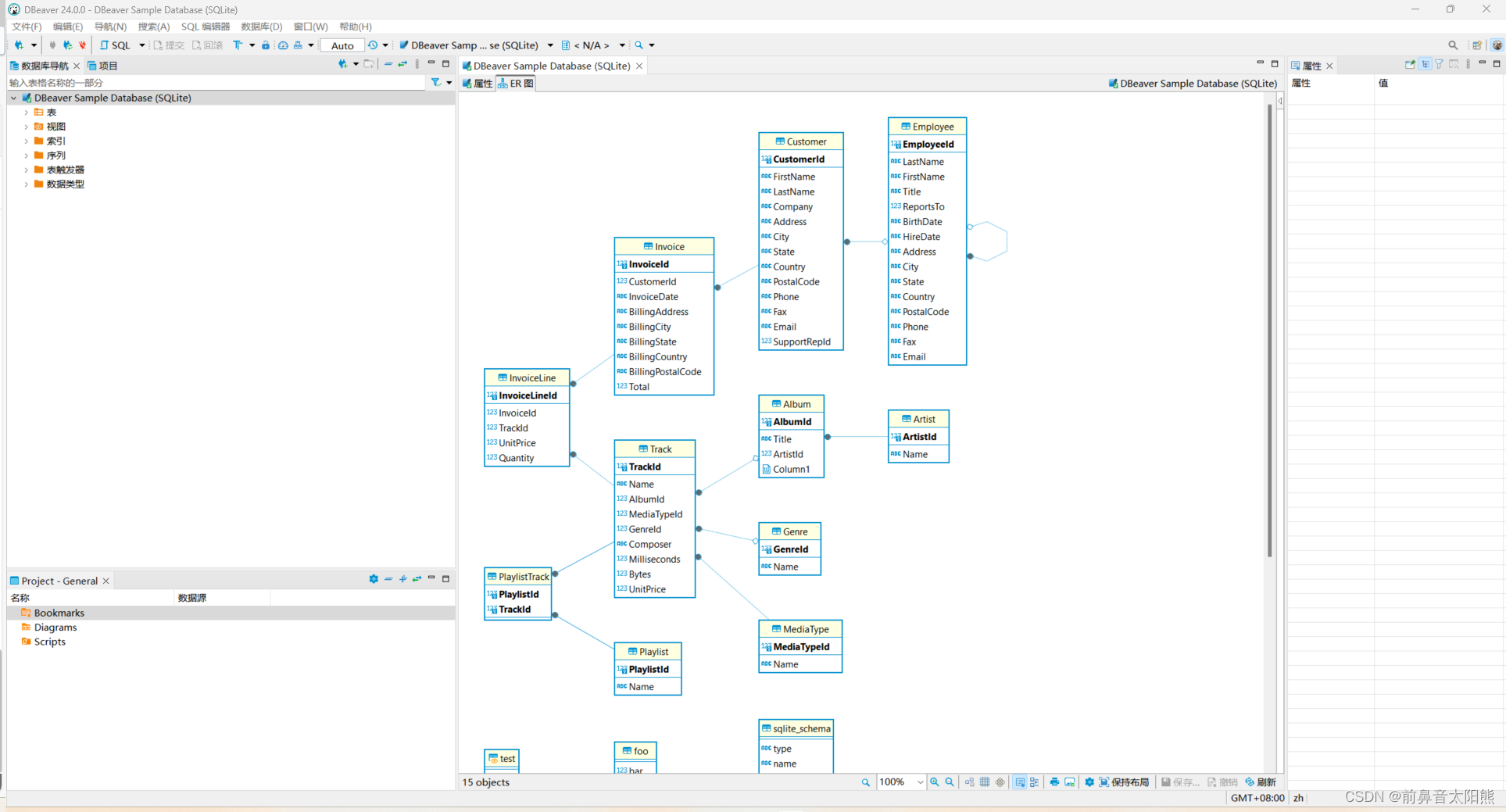
Task: Toggle the highlighted attribute visibility button in ER toolbar
Action: (x=1020, y=782)
